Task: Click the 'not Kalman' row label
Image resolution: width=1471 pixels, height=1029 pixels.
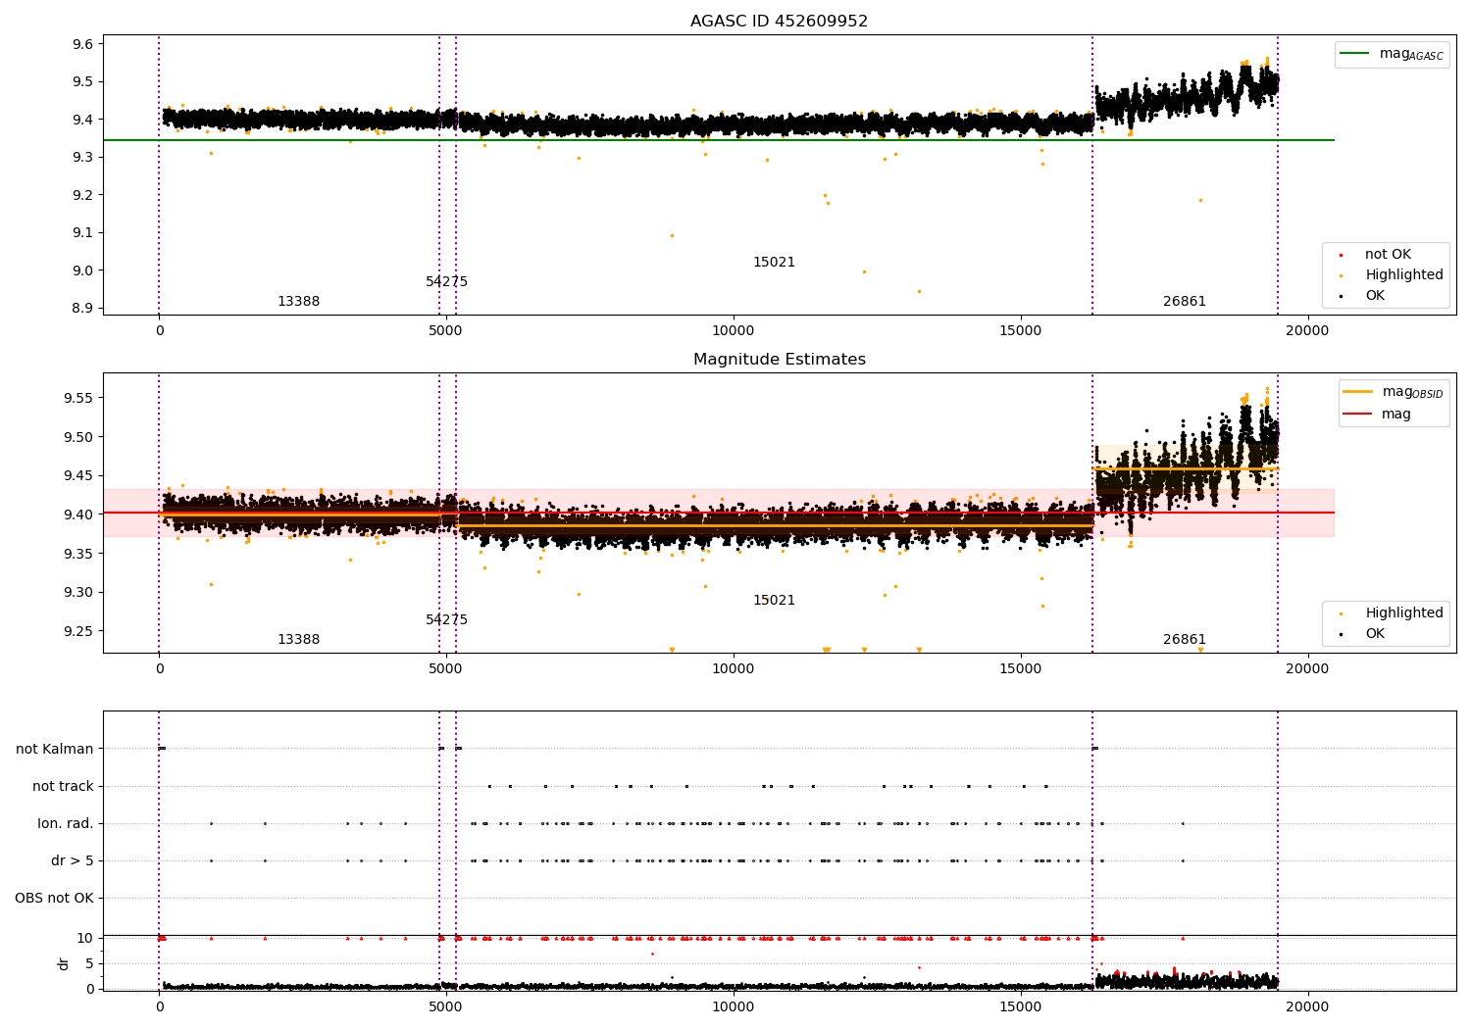Action: pos(55,750)
